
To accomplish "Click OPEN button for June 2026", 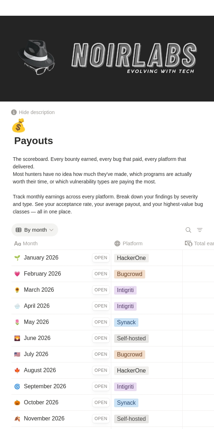I will tap(101, 338).
